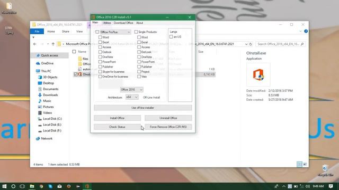Viewport: 339px width, 190px height.
Task: Open Task View in the taskbar
Action: coord(22,186)
